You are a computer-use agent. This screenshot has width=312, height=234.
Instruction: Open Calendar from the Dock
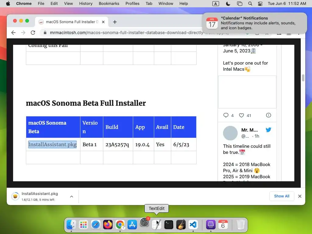223,225
